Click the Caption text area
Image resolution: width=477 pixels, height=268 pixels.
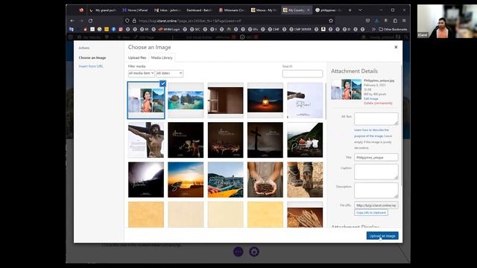click(x=376, y=172)
